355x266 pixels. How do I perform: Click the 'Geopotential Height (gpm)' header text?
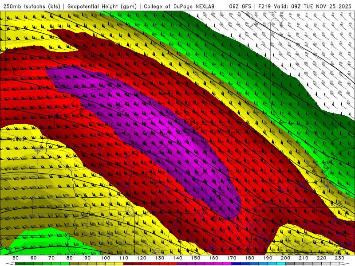[x=102, y=6]
